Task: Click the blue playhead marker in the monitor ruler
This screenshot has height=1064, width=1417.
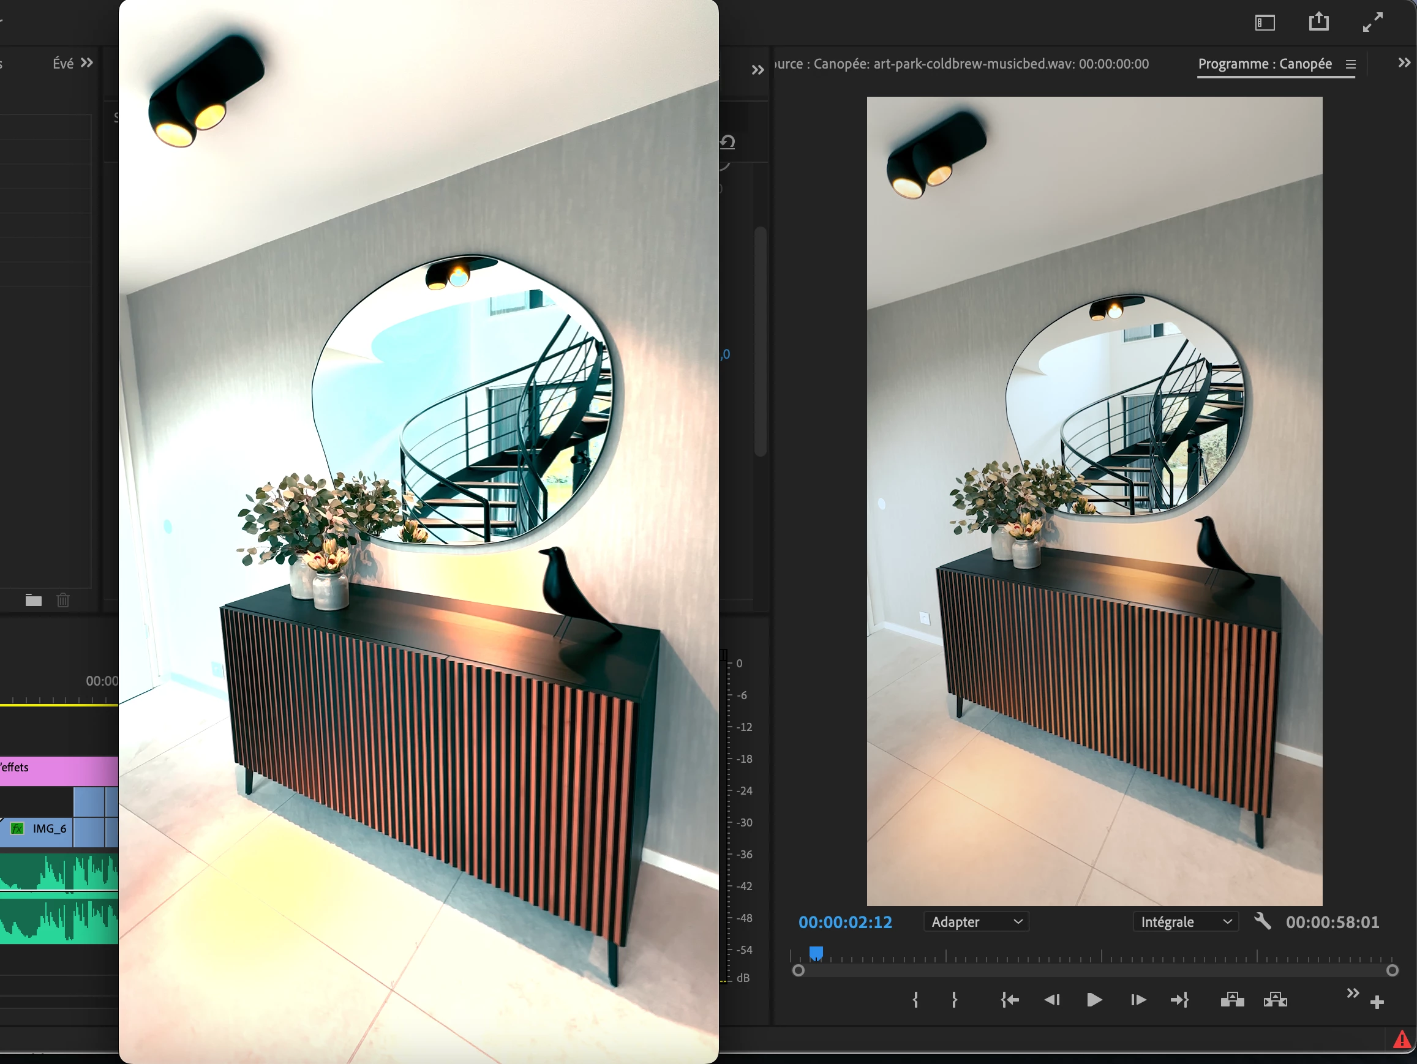Action: 816,954
